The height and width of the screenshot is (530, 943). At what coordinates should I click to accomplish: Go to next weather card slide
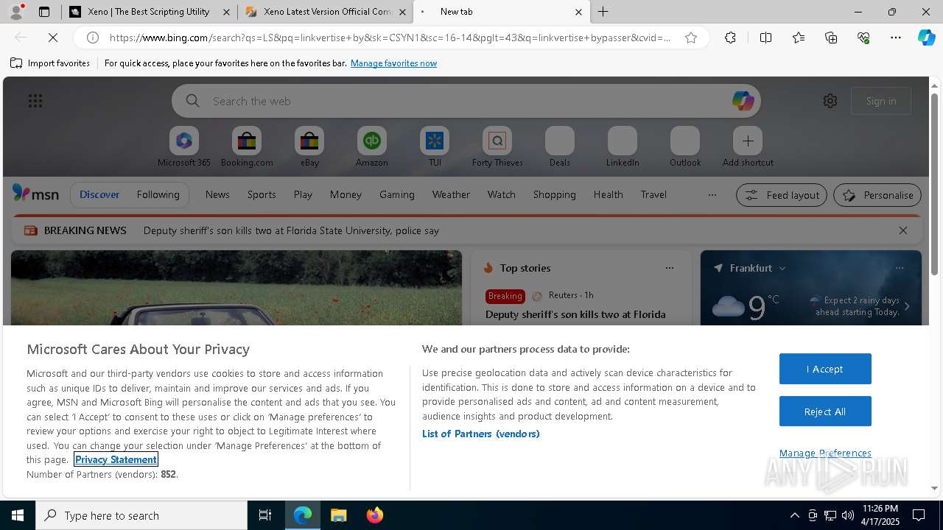(907, 306)
